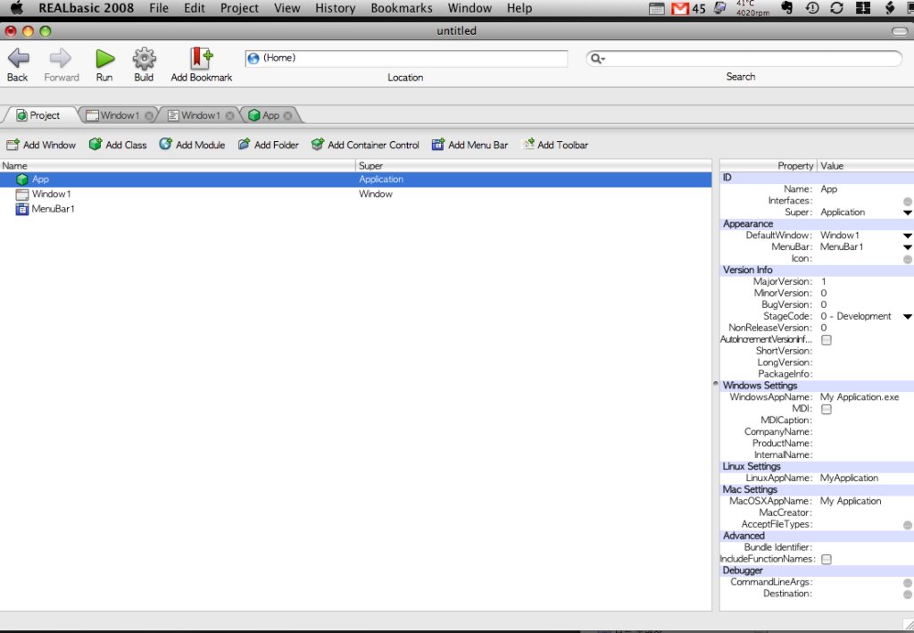Click the CommandLineArgs edit button
Screen dimensions: 914x633
click(908, 583)
